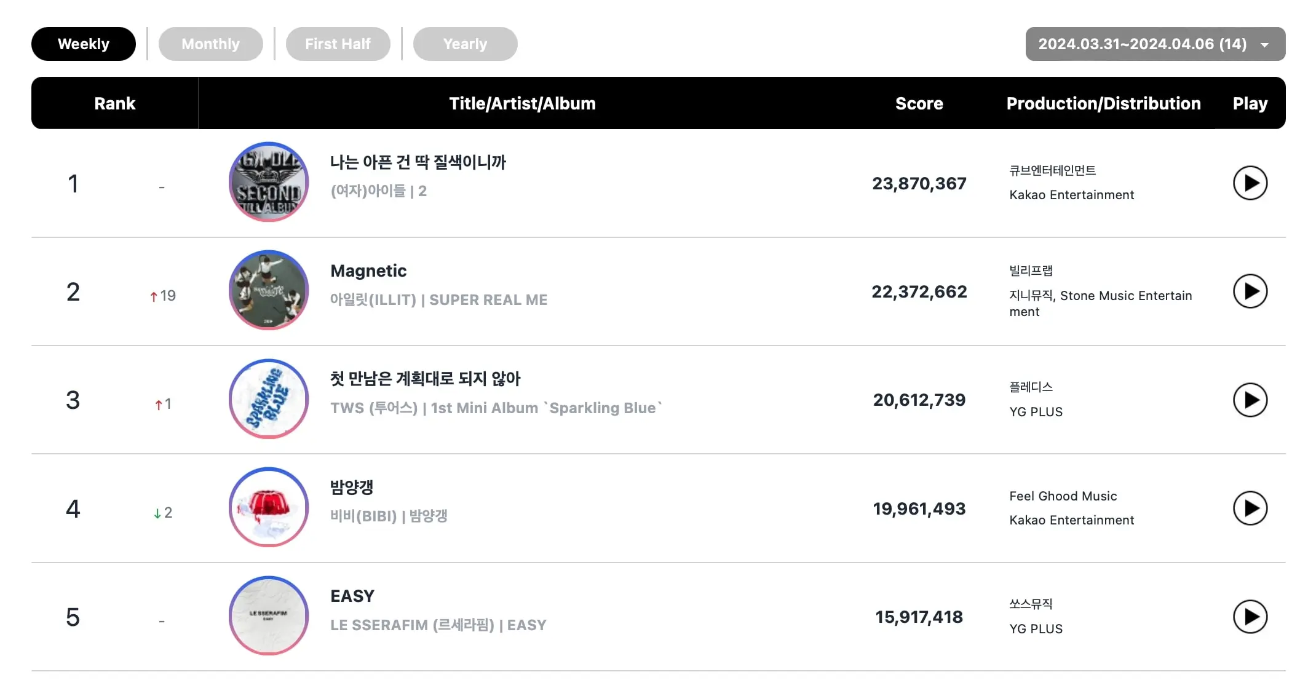
Task: Open the (G)I-DLE Second Full Album cover
Action: click(x=269, y=182)
